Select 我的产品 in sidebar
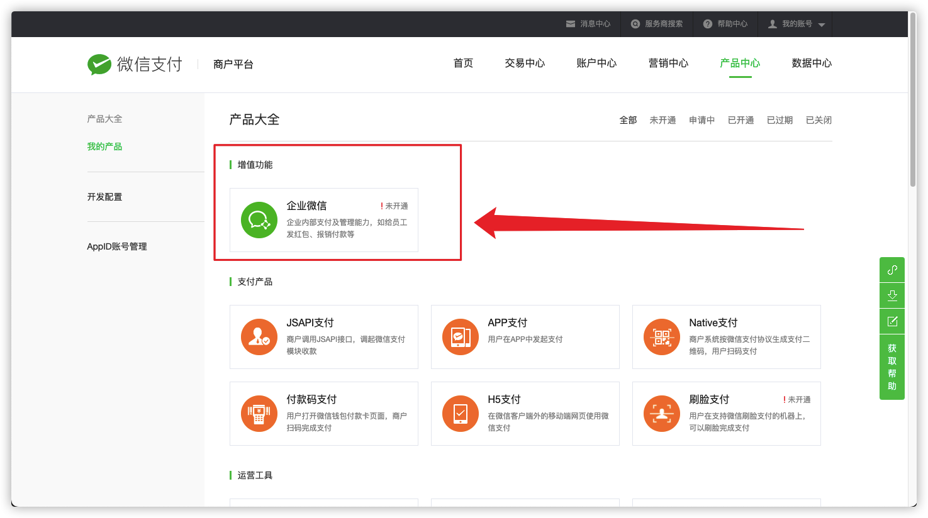Screen dimensions: 928x518 (x=104, y=146)
